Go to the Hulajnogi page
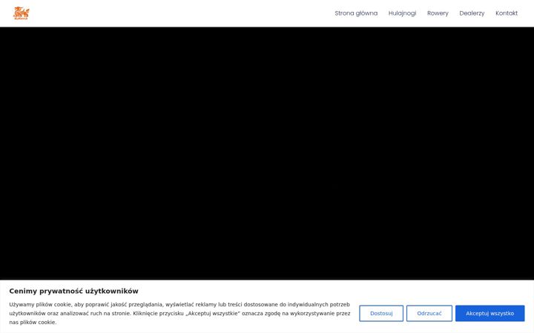This screenshot has width=534, height=333. coord(402,13)
